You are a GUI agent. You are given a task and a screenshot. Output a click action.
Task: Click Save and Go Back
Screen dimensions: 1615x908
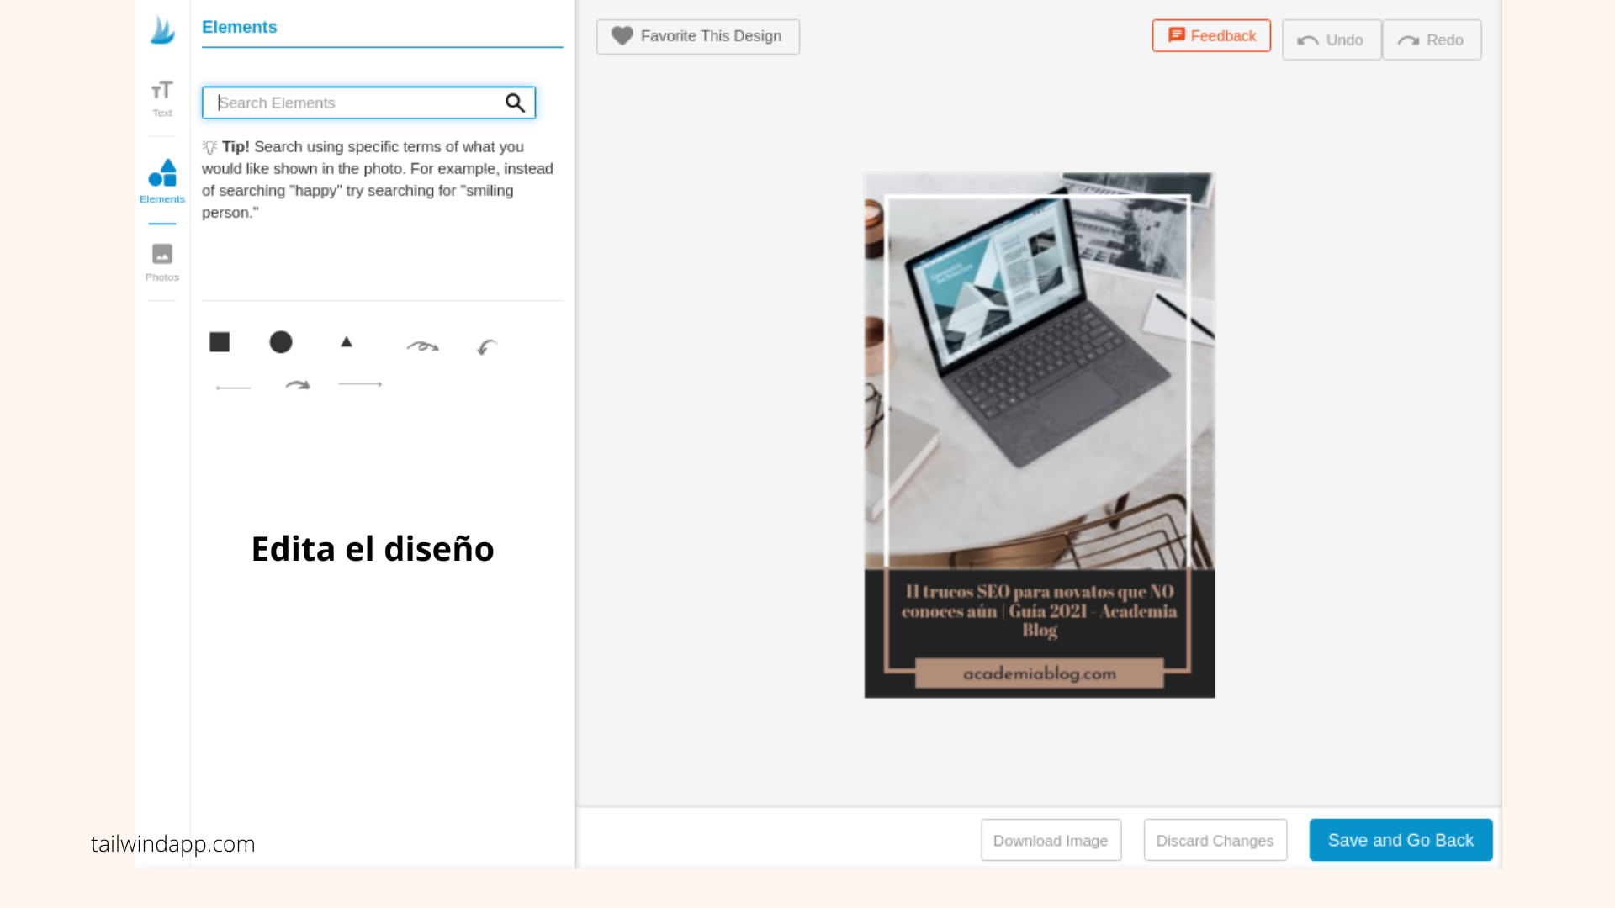click(x=1401, y=840)
